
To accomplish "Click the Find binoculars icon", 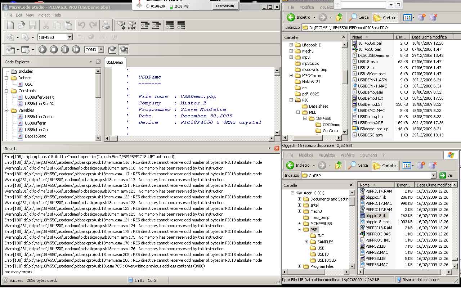I will [x=121, y=25].
